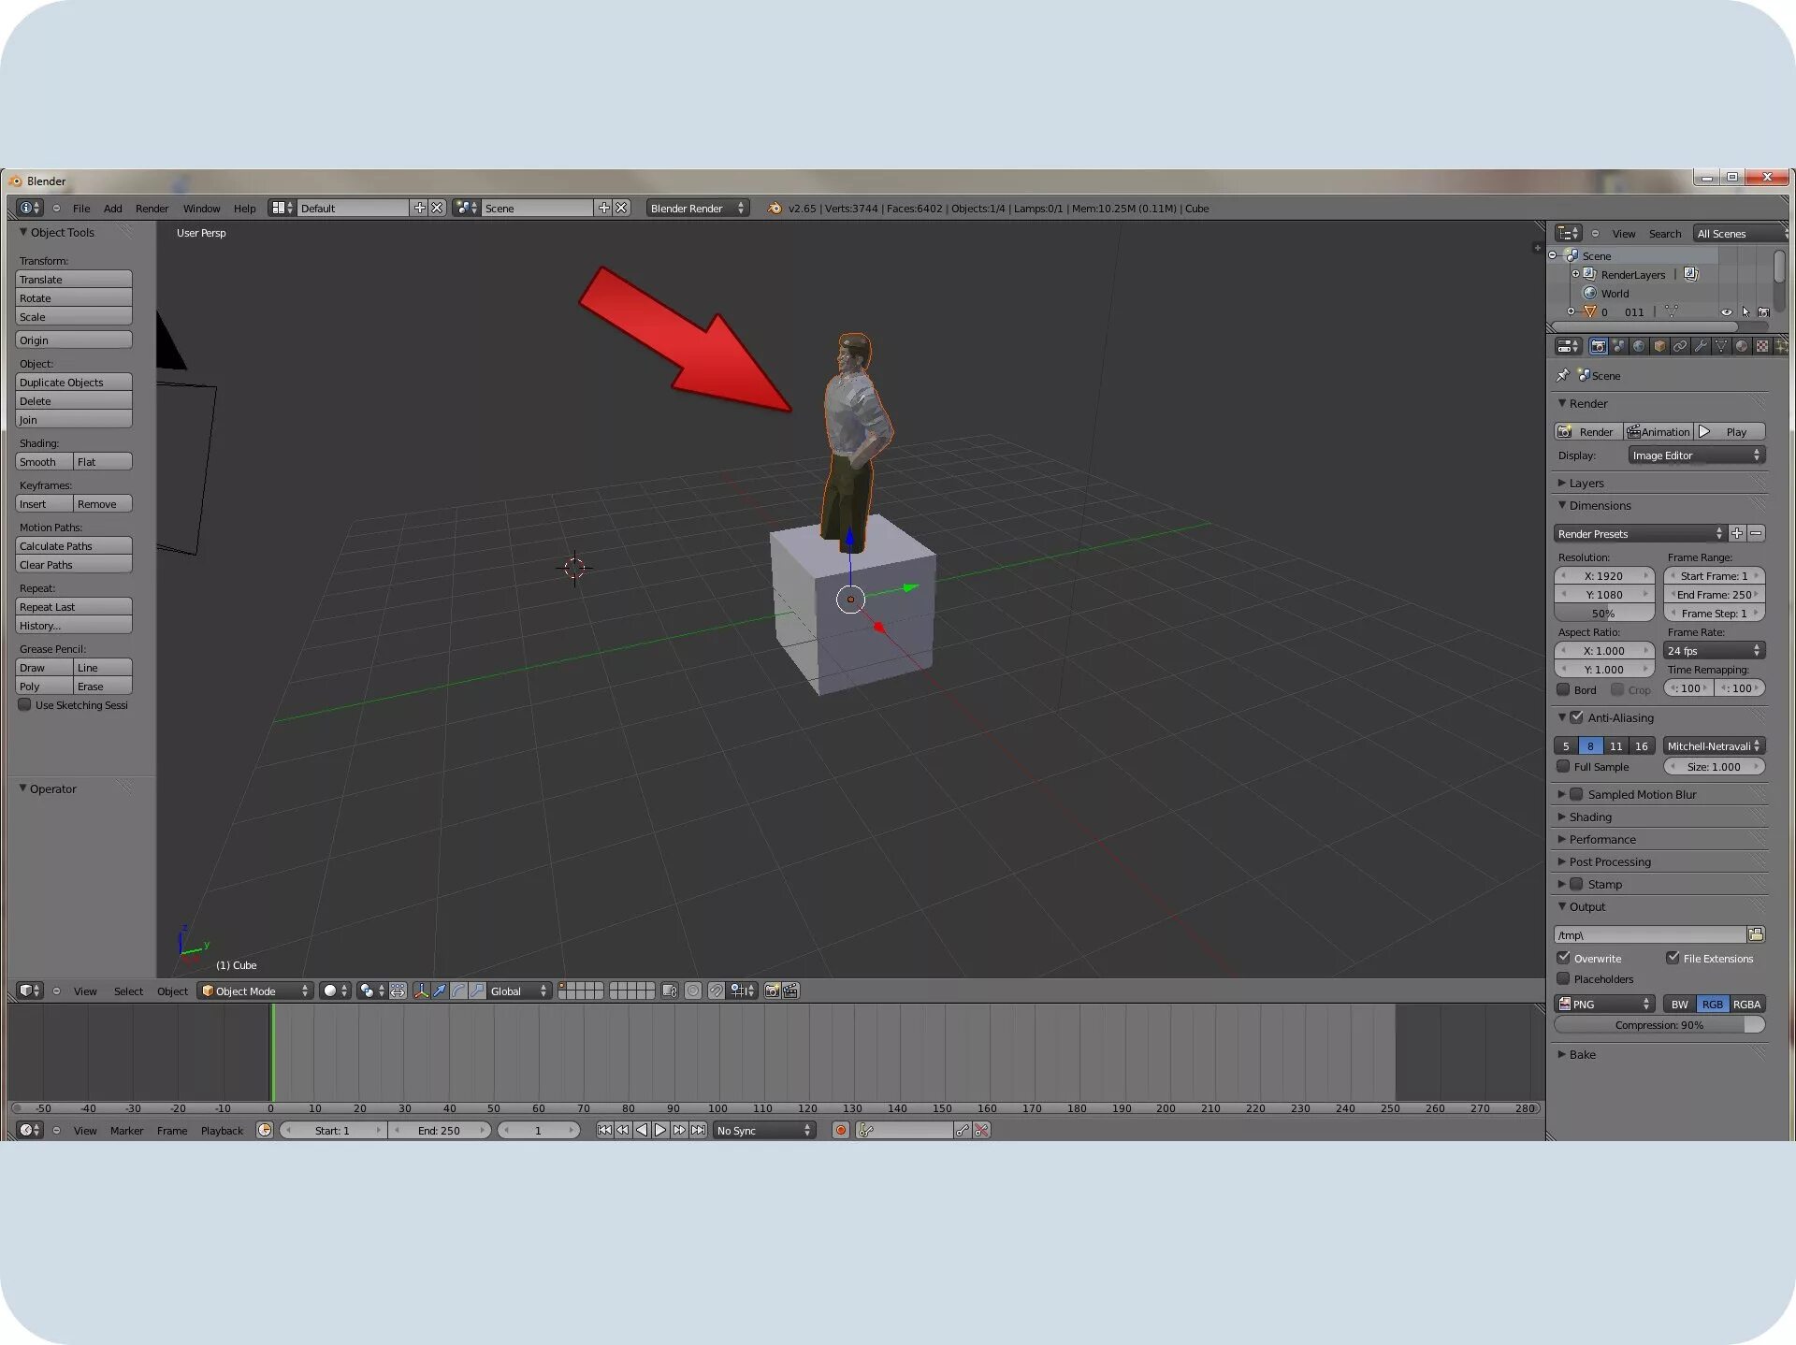Image resolution: width=1796 pixels, height=1345 pixels.
Task: Open the Object properties cube tab
Action: 1659,346
